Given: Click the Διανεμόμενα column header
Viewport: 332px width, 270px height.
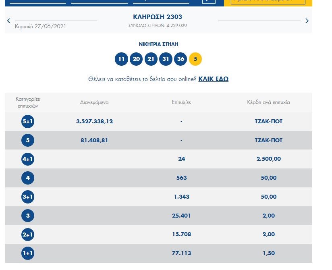Looking at the screenshot, I should [x=94, y=102].
